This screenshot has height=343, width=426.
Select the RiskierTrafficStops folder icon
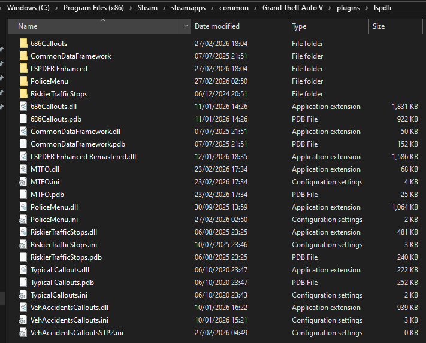[23, 93]
